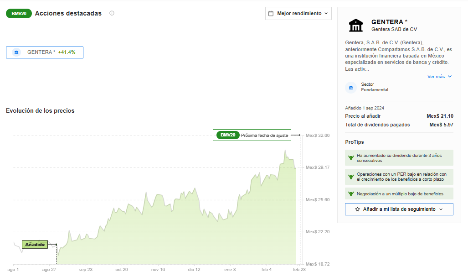Click bank icon inside GENTERA chip
Image resolution: width=468 pixels, height=277 pixels.
(16, 52)
